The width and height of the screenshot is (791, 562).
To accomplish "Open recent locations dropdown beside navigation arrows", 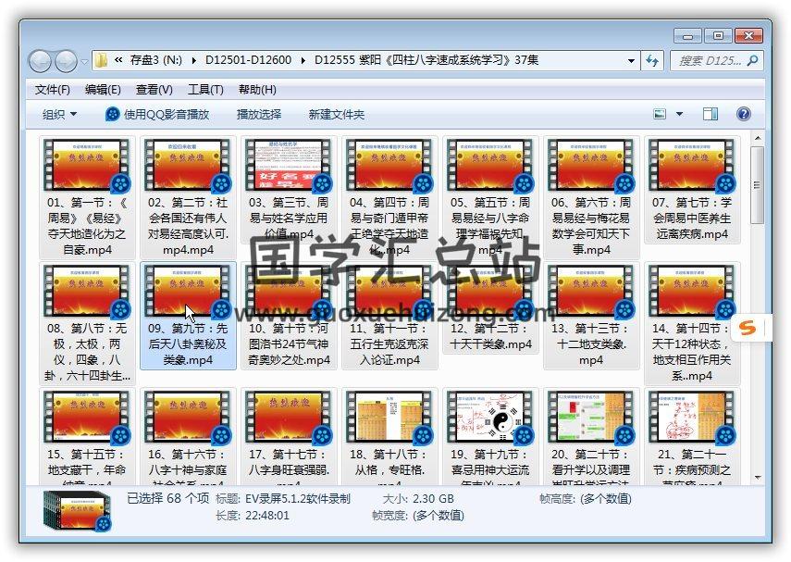I will coord(84,62).
